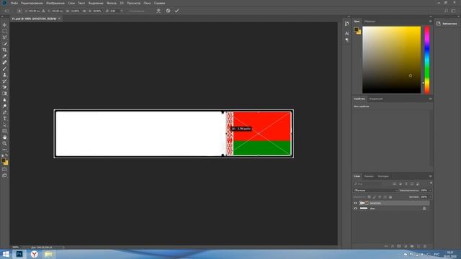The width and height of the screenshot is (461, 259).
Task: Select the Type tool
Action: click(4, 119)
